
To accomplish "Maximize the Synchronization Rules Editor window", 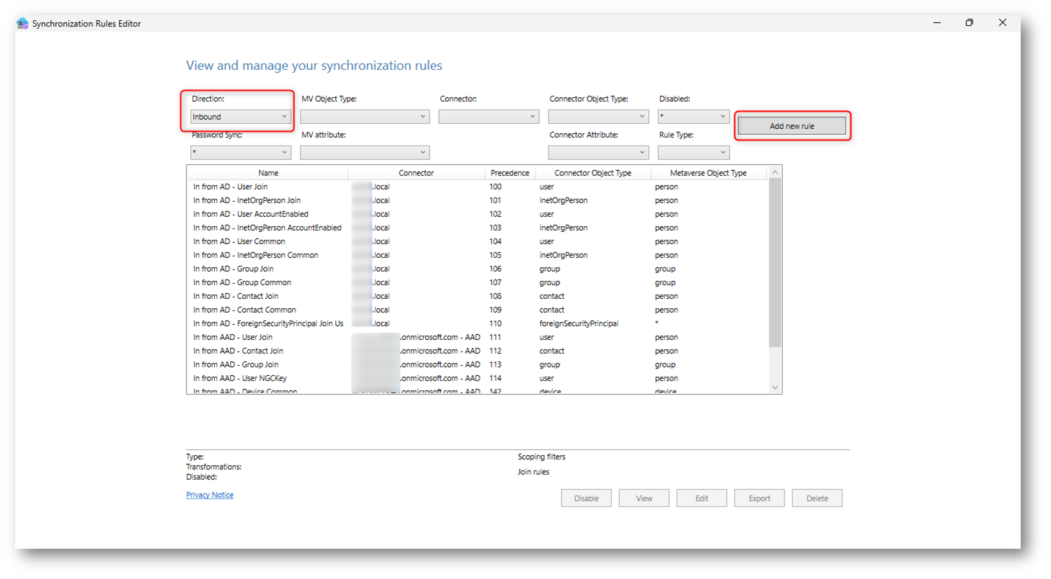I will coord(969,23).
